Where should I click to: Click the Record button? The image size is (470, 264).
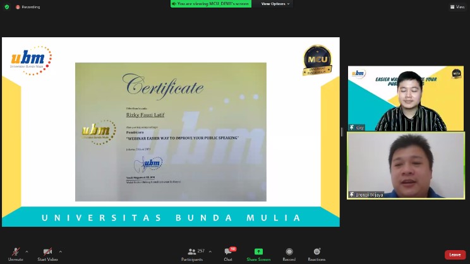point(289,255)
